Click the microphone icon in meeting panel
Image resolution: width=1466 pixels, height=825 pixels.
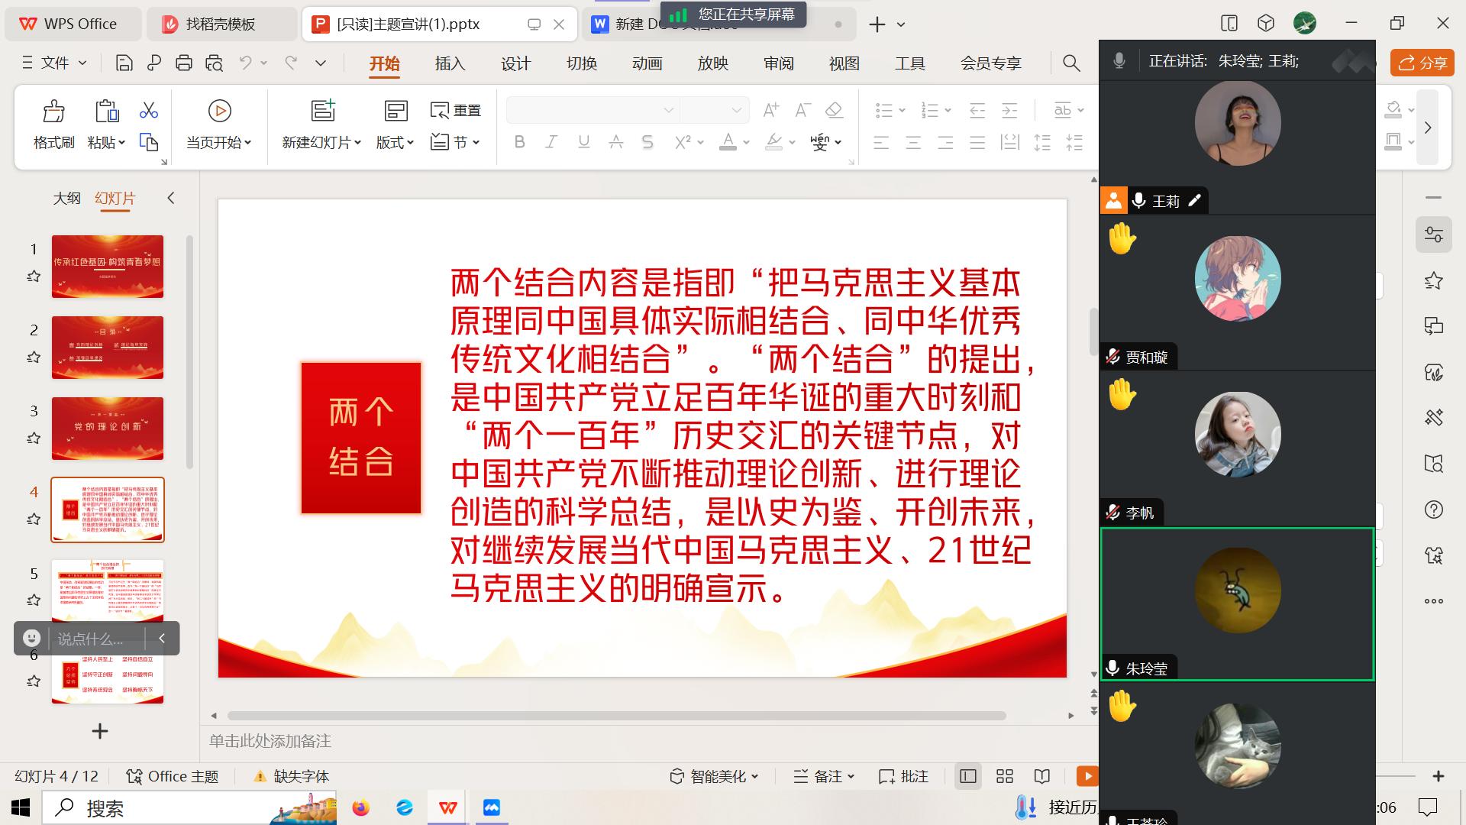pyautogui.click(x=1119, y=60)
